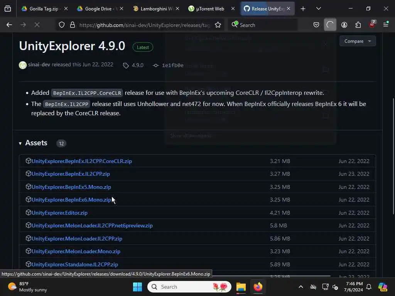Click the Latest release badge
395x296 pixels.
tap(143, 47)
